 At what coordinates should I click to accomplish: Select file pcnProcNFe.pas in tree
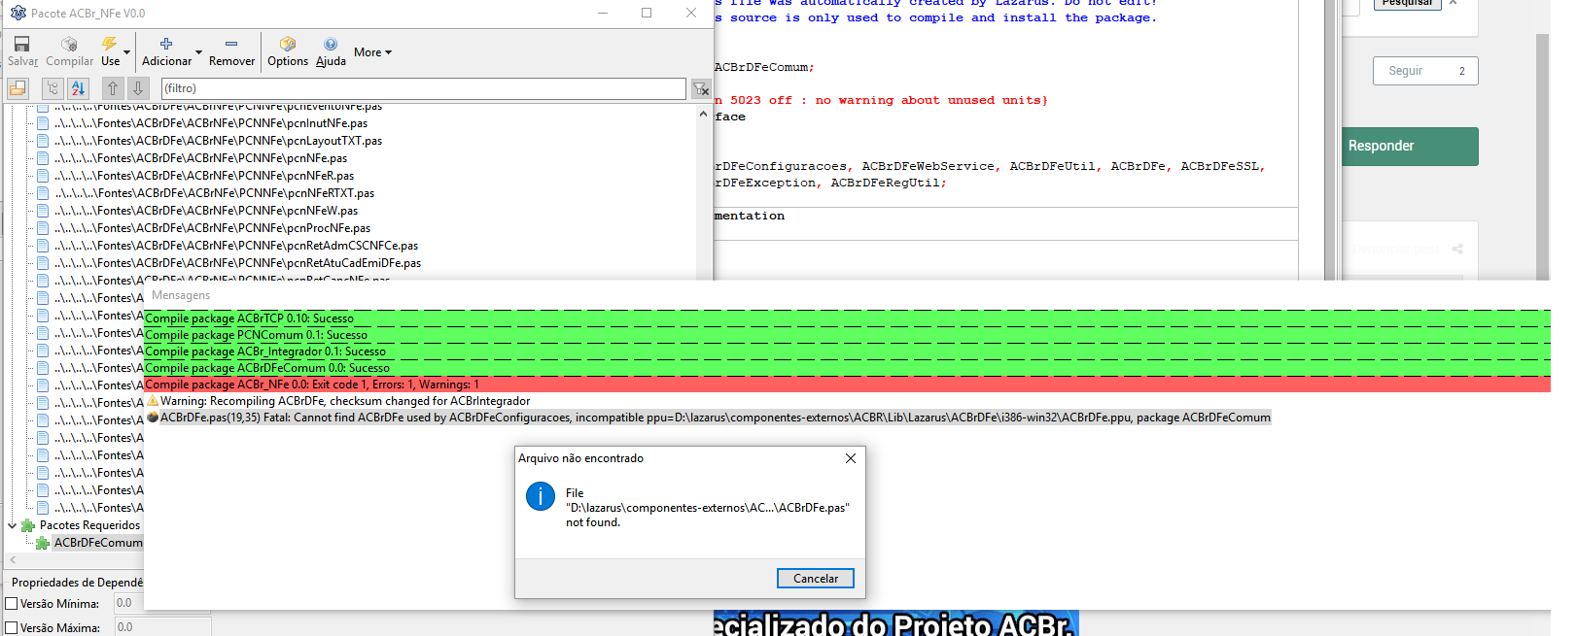213,228
